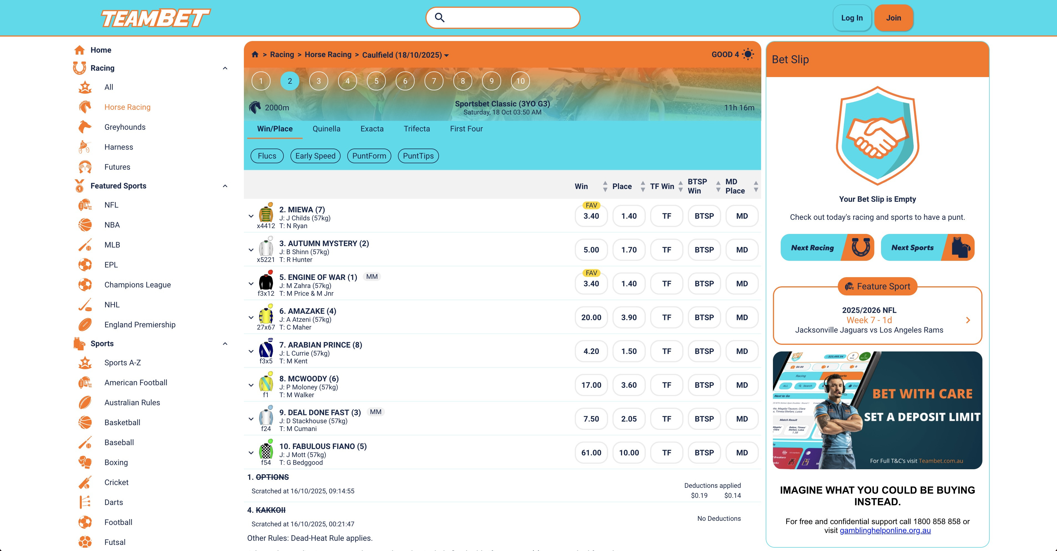The width and height of the screenshot is (1057, 551).
Task: Open the gamblinghelponline.org.au link
Action: [885, 530]
